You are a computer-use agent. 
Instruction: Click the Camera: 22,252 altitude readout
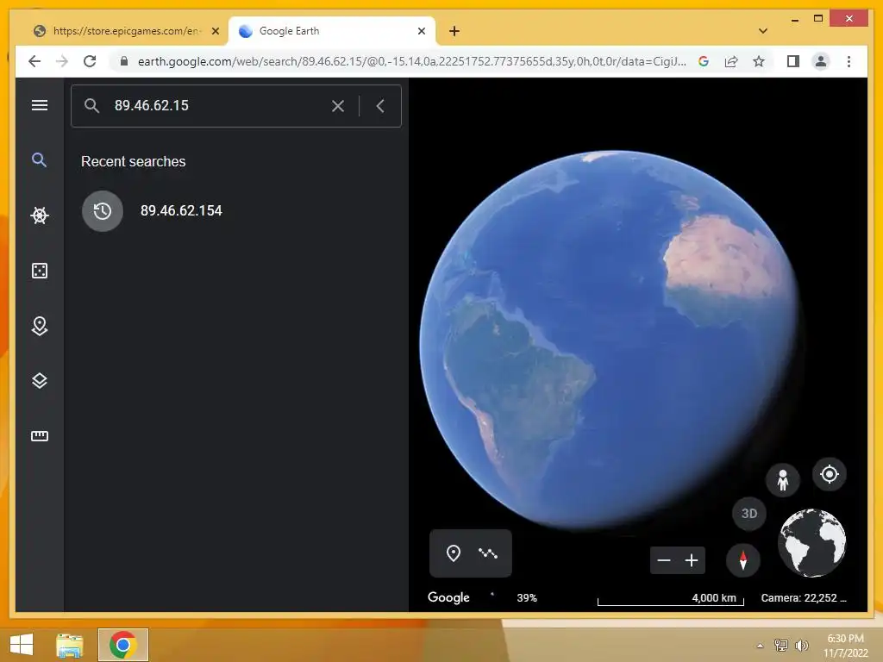[x=804, y=598]
